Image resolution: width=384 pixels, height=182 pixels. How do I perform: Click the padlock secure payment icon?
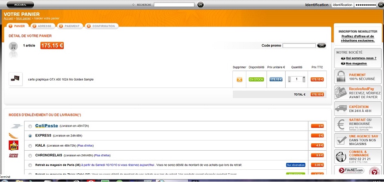tap(341, 77)
